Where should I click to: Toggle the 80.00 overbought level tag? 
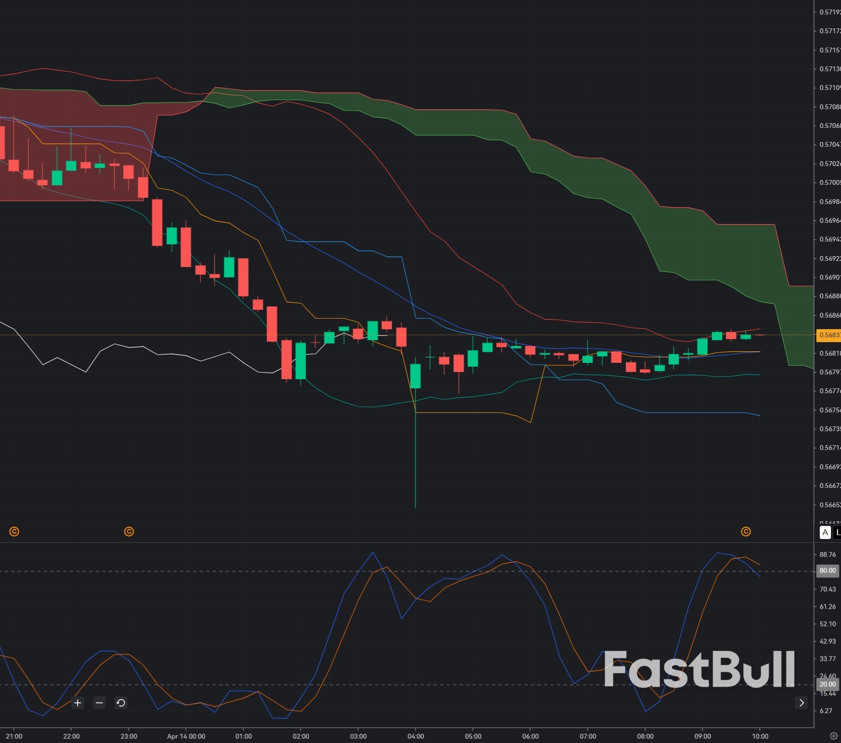coord(827,571)
